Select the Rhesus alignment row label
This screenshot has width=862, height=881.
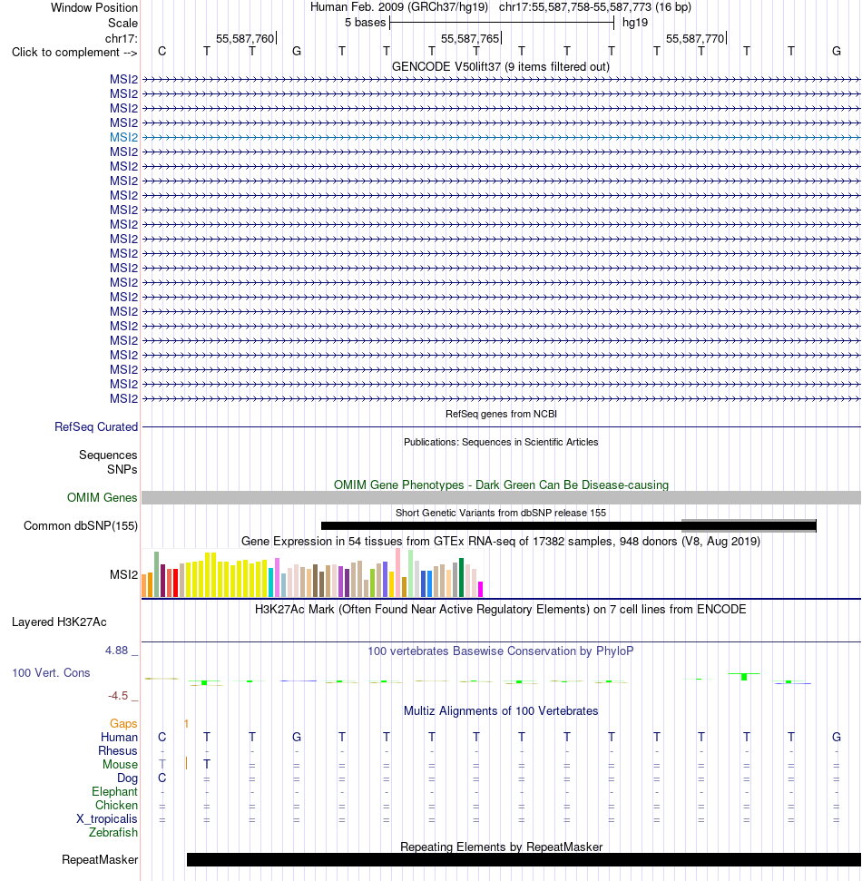(117, 750)
